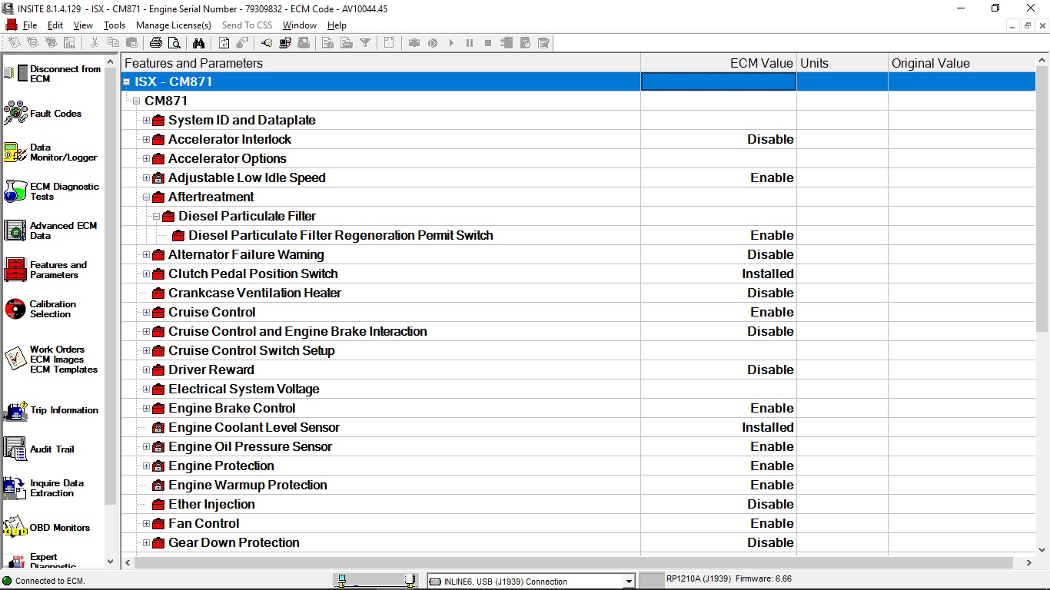Expand Engine Brake Control

coord(146,409)
